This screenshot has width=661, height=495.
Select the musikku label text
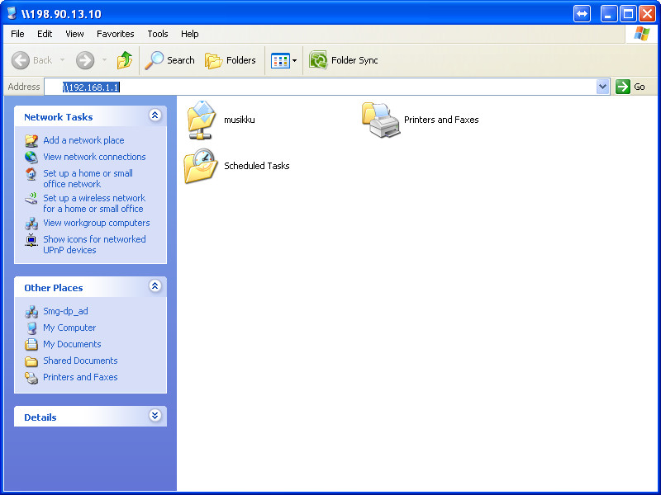[x=240, y=120]
